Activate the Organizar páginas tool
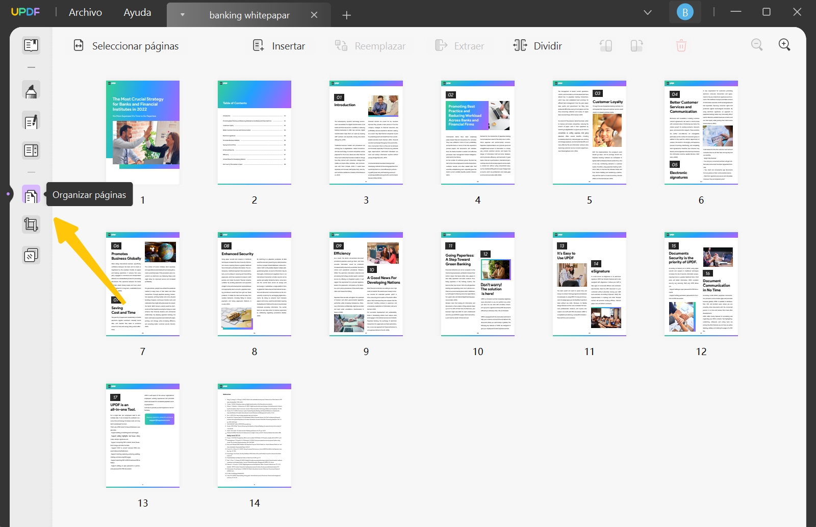 [x=31, y=194]
